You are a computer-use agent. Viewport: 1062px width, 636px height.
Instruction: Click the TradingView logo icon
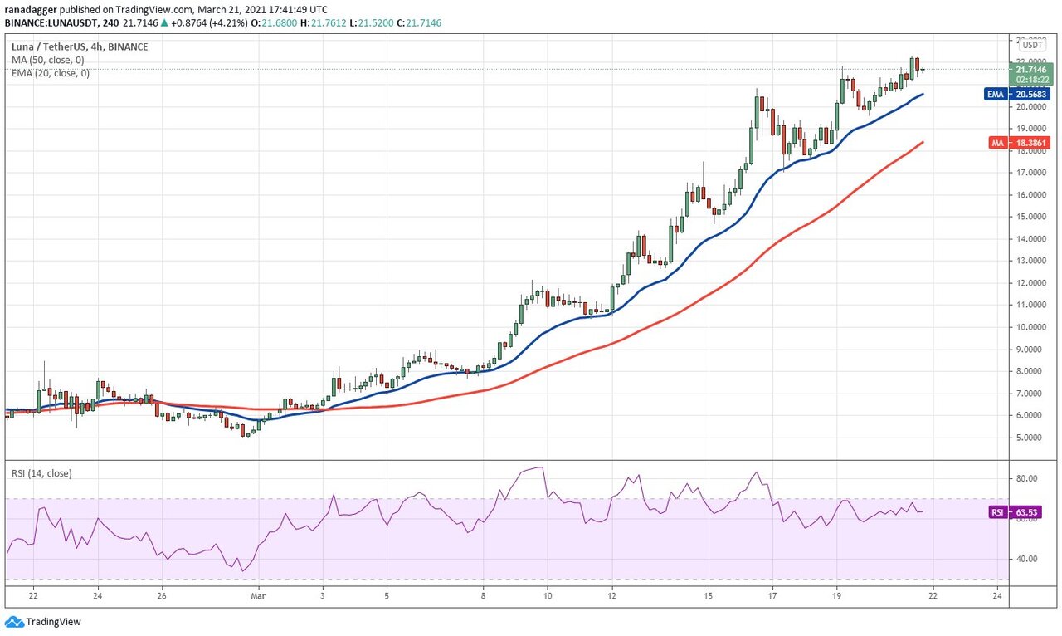pyautogui.click(x=14, y=621)
